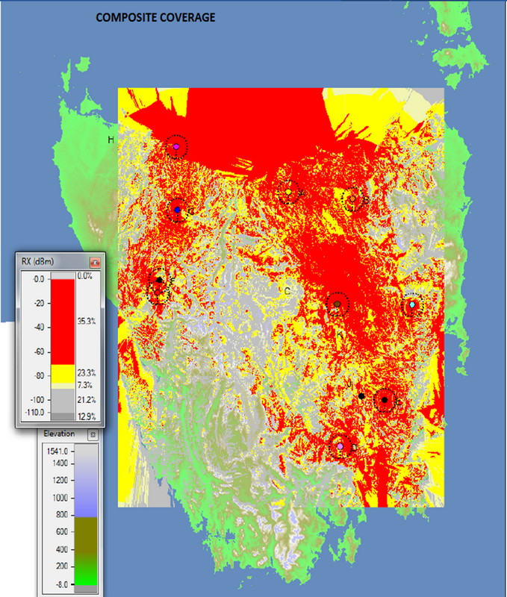507x597 pixels.
Task: Click the magenta diamond site marker near H
Action: pyautogui.click(x=176, y=149)
